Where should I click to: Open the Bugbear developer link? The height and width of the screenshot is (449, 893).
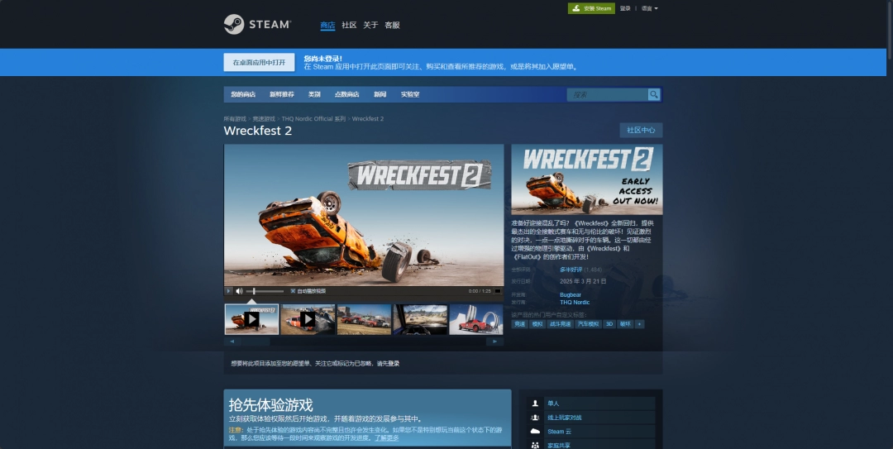(x=571, y=294)
